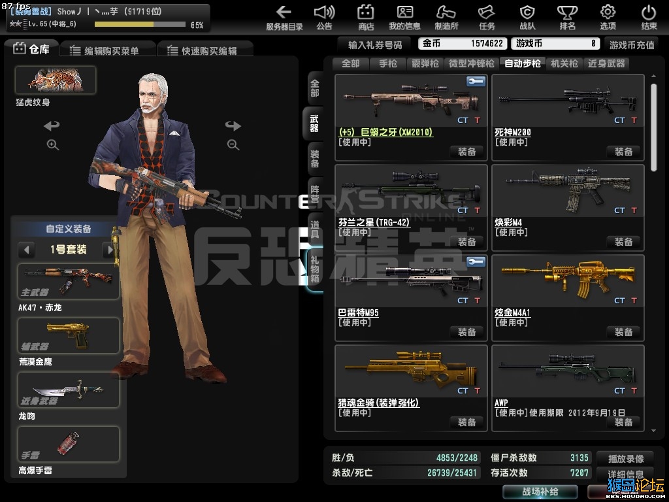
Task: Click the 详细信息 details button
Action: point(625,475)
